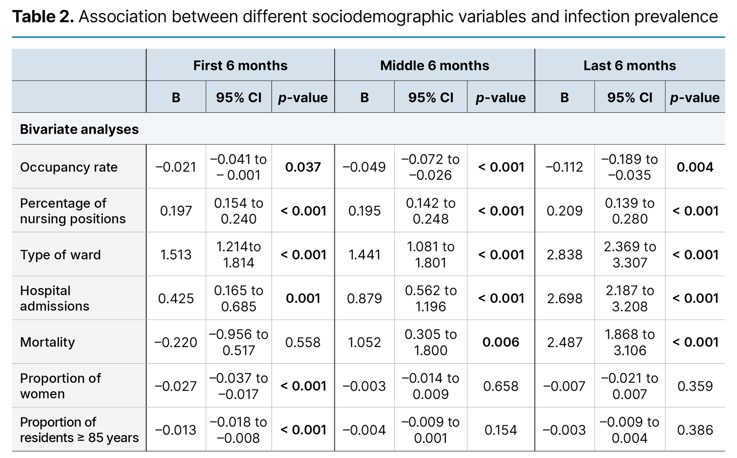Click the Occupancy rate row label
Image resolution: width=737 pixels, height=458 pixels.
click(69, 167)
